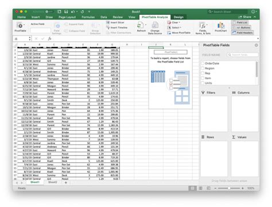Click the Active Field input box

point(40,30)
